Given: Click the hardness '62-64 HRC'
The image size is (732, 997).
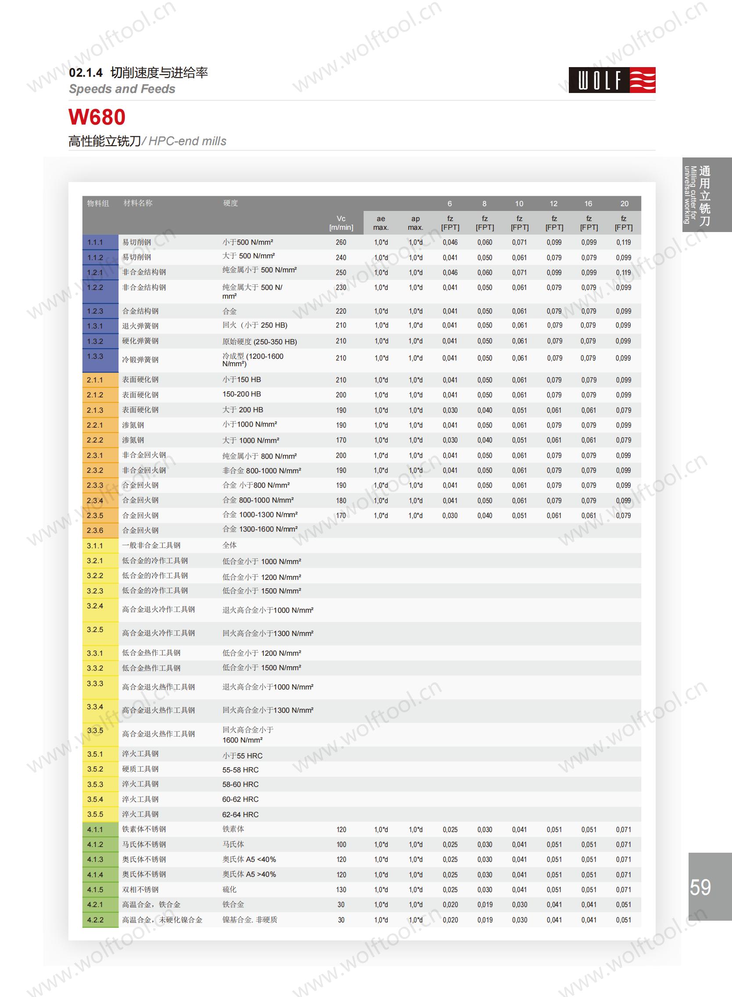Looking at the screenshot, I should [x=241, y=815].
